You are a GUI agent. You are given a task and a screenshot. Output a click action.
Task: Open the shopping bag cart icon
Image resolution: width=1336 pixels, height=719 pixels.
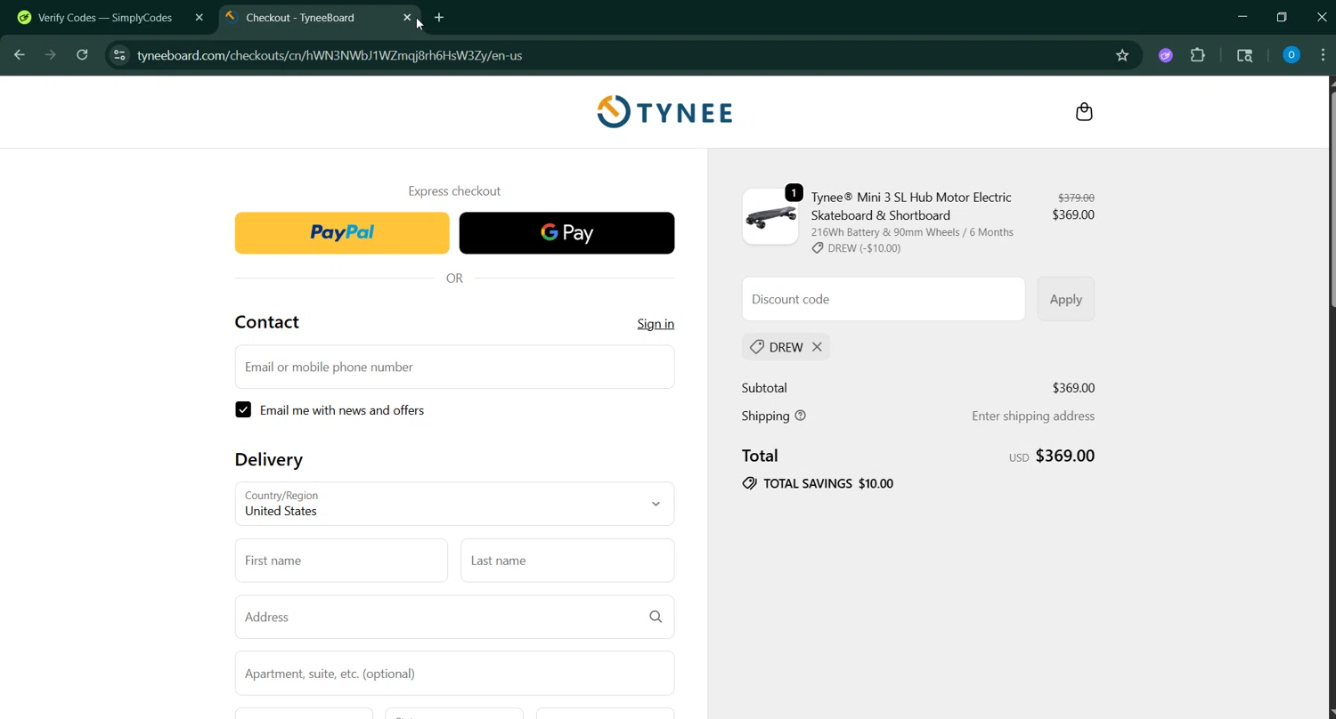click(1084, 112)
